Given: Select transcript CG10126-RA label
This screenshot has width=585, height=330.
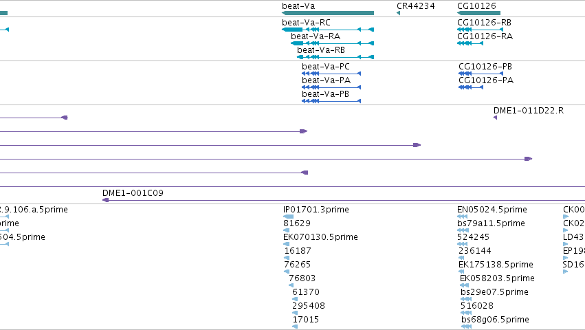Looking at the screenshot, I should point(485,36).
